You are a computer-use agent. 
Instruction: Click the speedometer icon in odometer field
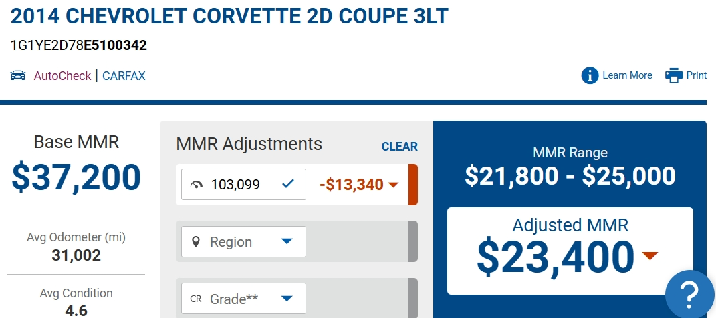point(197,185)
